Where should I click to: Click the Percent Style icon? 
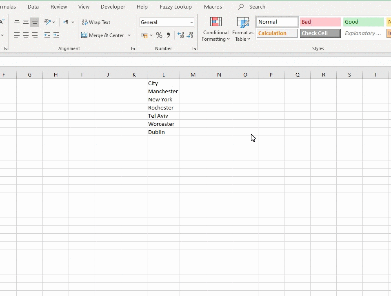[159, 35]
